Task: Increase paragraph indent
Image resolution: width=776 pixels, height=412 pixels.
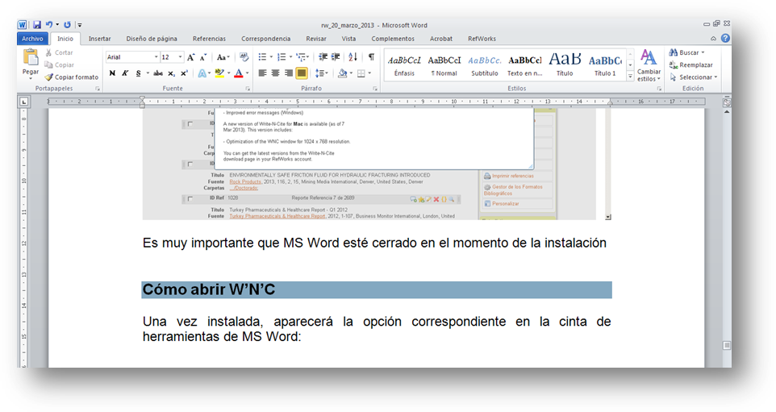Action: click(x=336, y=57)
